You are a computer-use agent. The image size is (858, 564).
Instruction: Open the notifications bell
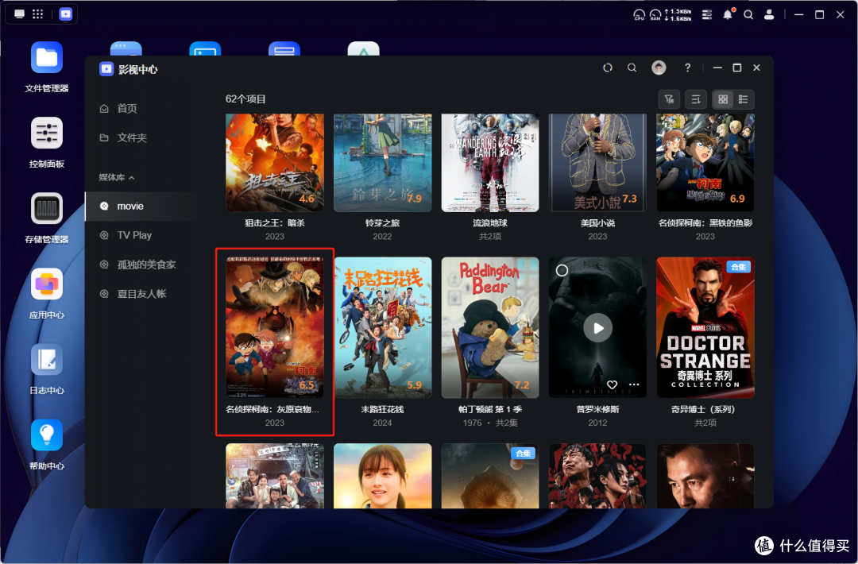coord(728,15)
